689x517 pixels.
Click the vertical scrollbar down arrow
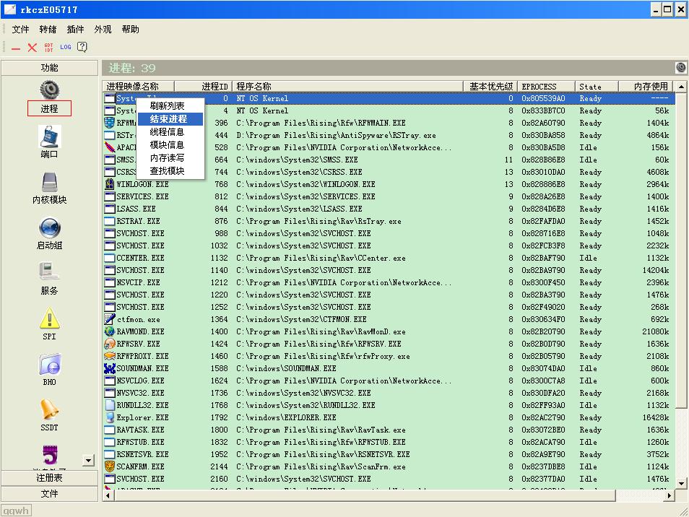[681, 484]
